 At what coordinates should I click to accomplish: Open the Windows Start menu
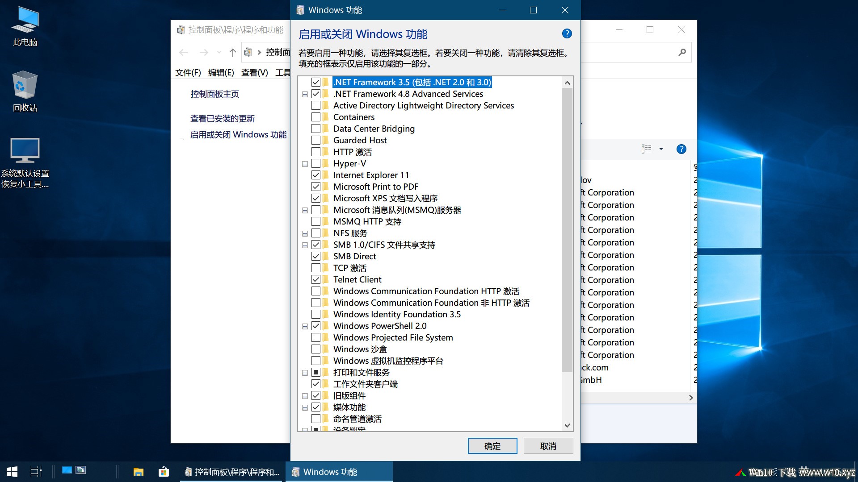click(12, 472)
